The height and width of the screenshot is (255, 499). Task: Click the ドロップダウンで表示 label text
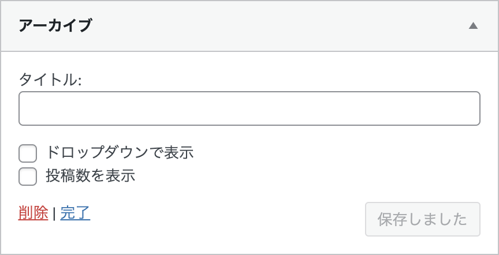point(120,153)
